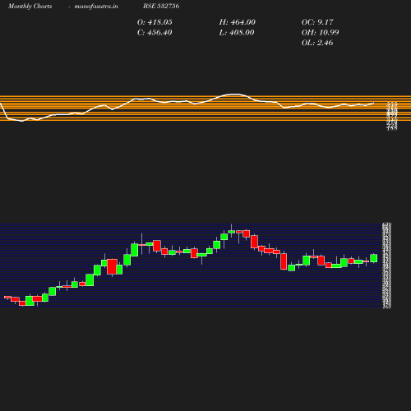
Task: Click the topmost candlestick at the chart peak
Action: 232,232
